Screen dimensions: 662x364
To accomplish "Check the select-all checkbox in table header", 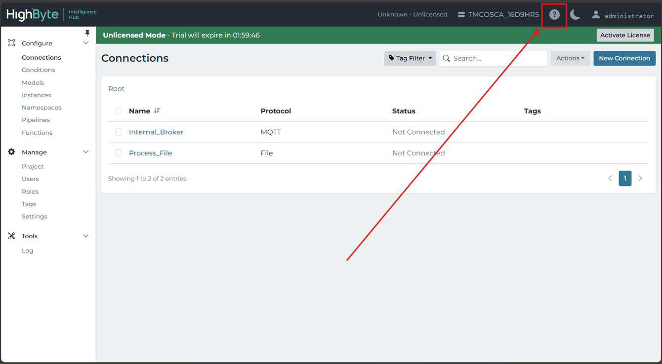I will (x=119, y=111).
